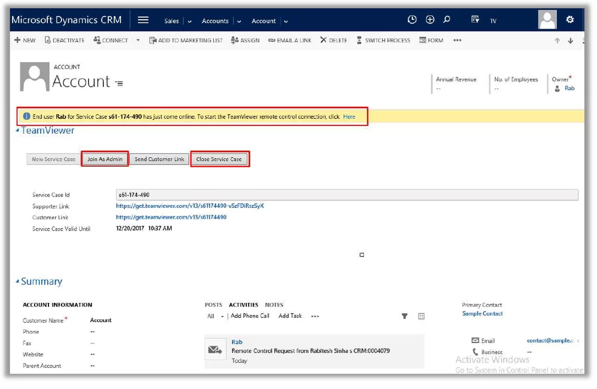Collapse the Summary section
This screenshot has width=597, height=389.
18,282
